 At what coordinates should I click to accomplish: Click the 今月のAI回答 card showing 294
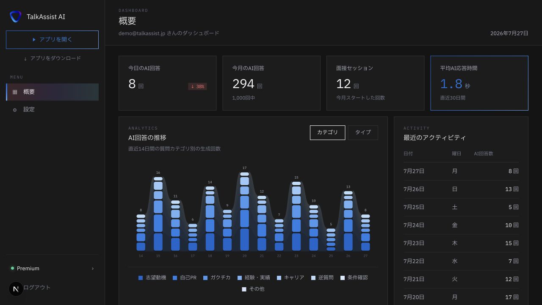pyautogui.click(x=271, y=83)
